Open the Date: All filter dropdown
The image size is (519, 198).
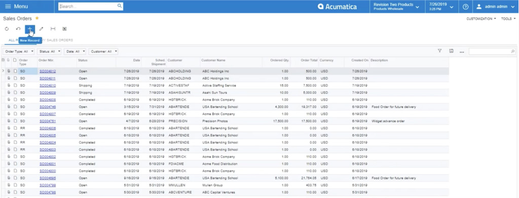pos(75,52)
